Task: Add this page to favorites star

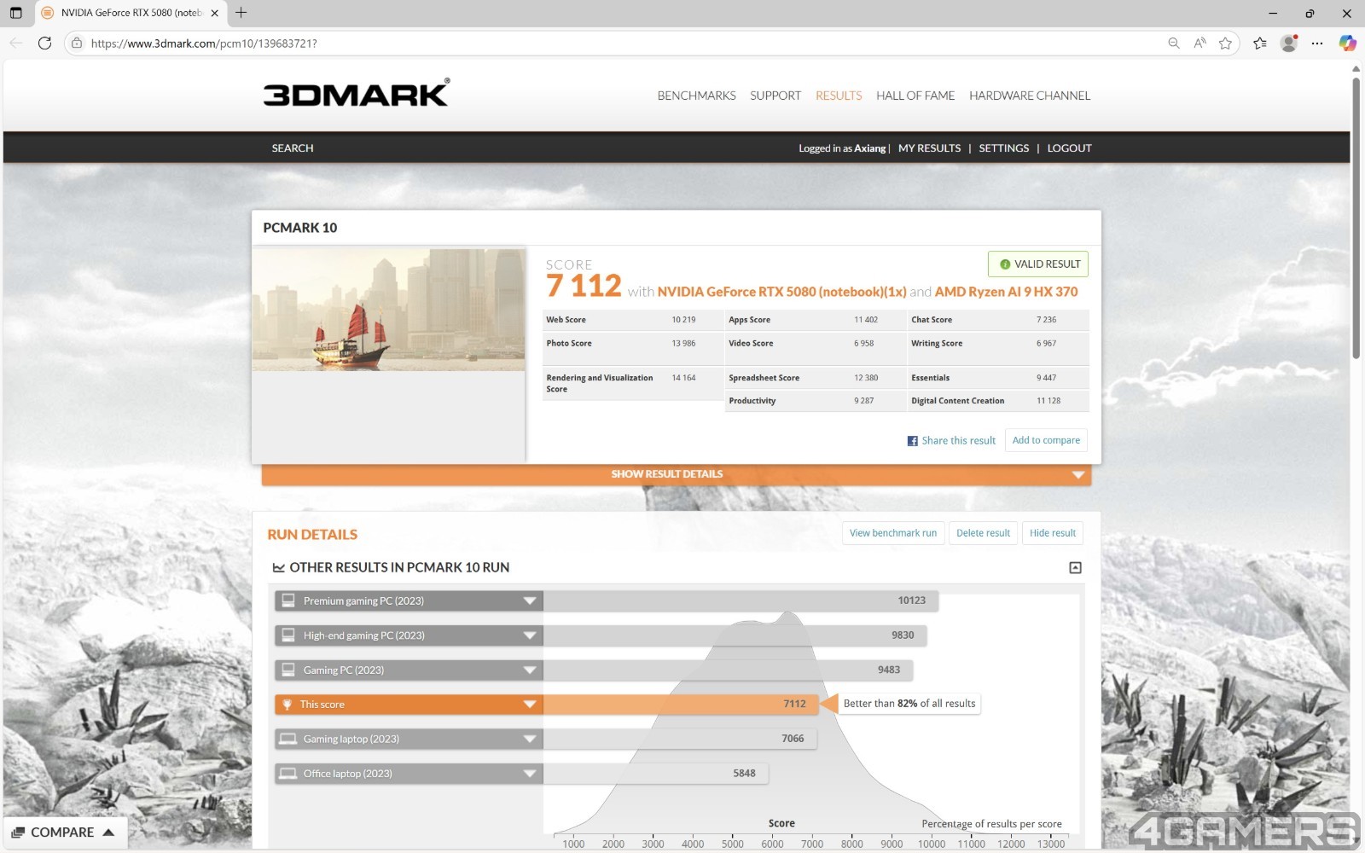Action: click(x=1226, y=44)
